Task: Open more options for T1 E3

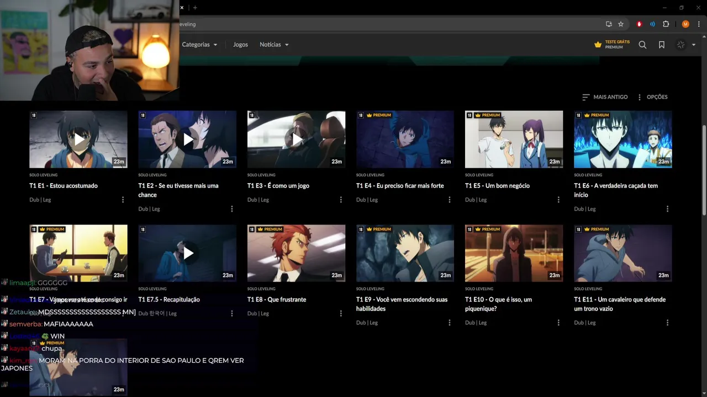Action: 341,200
